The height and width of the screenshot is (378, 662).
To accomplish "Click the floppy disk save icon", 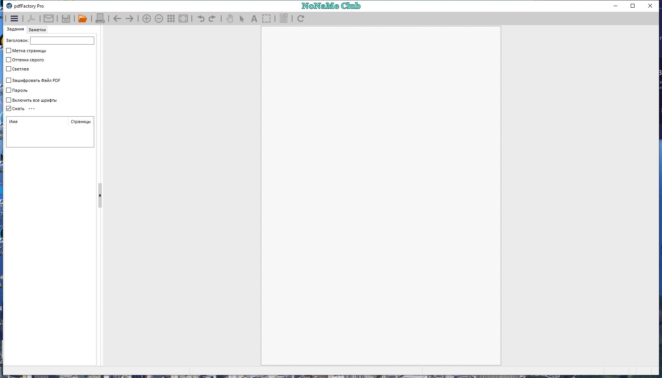I will [x=66, y=18].
